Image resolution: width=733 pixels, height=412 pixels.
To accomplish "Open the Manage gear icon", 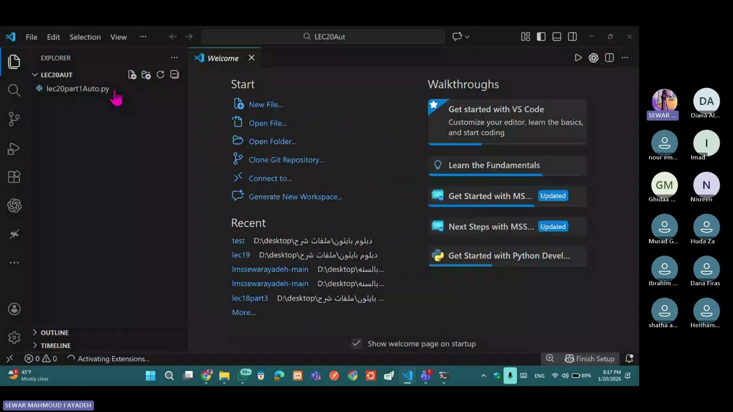I will [x=14, y=338].
